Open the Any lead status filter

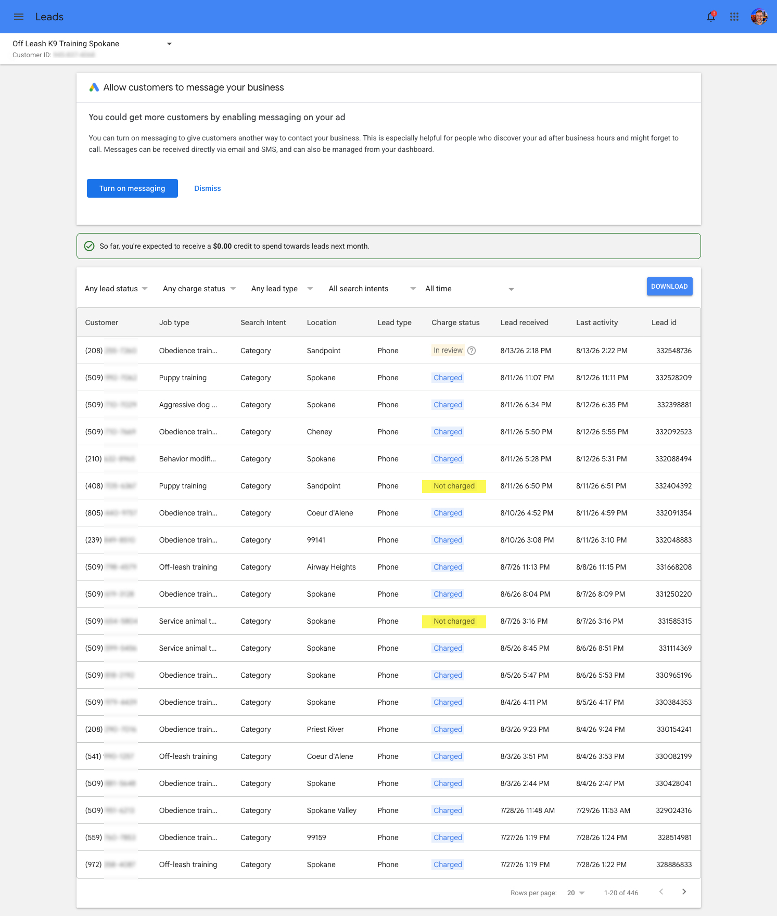pos(116,289)
